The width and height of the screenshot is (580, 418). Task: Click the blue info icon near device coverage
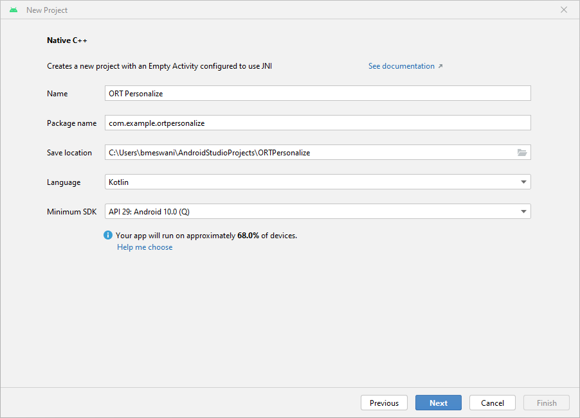click(x=107, y=235)
